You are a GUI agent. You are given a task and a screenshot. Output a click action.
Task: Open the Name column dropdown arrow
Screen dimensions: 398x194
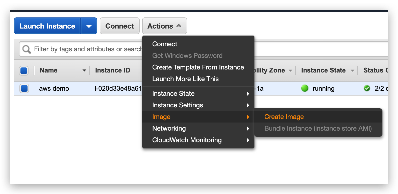84,70
